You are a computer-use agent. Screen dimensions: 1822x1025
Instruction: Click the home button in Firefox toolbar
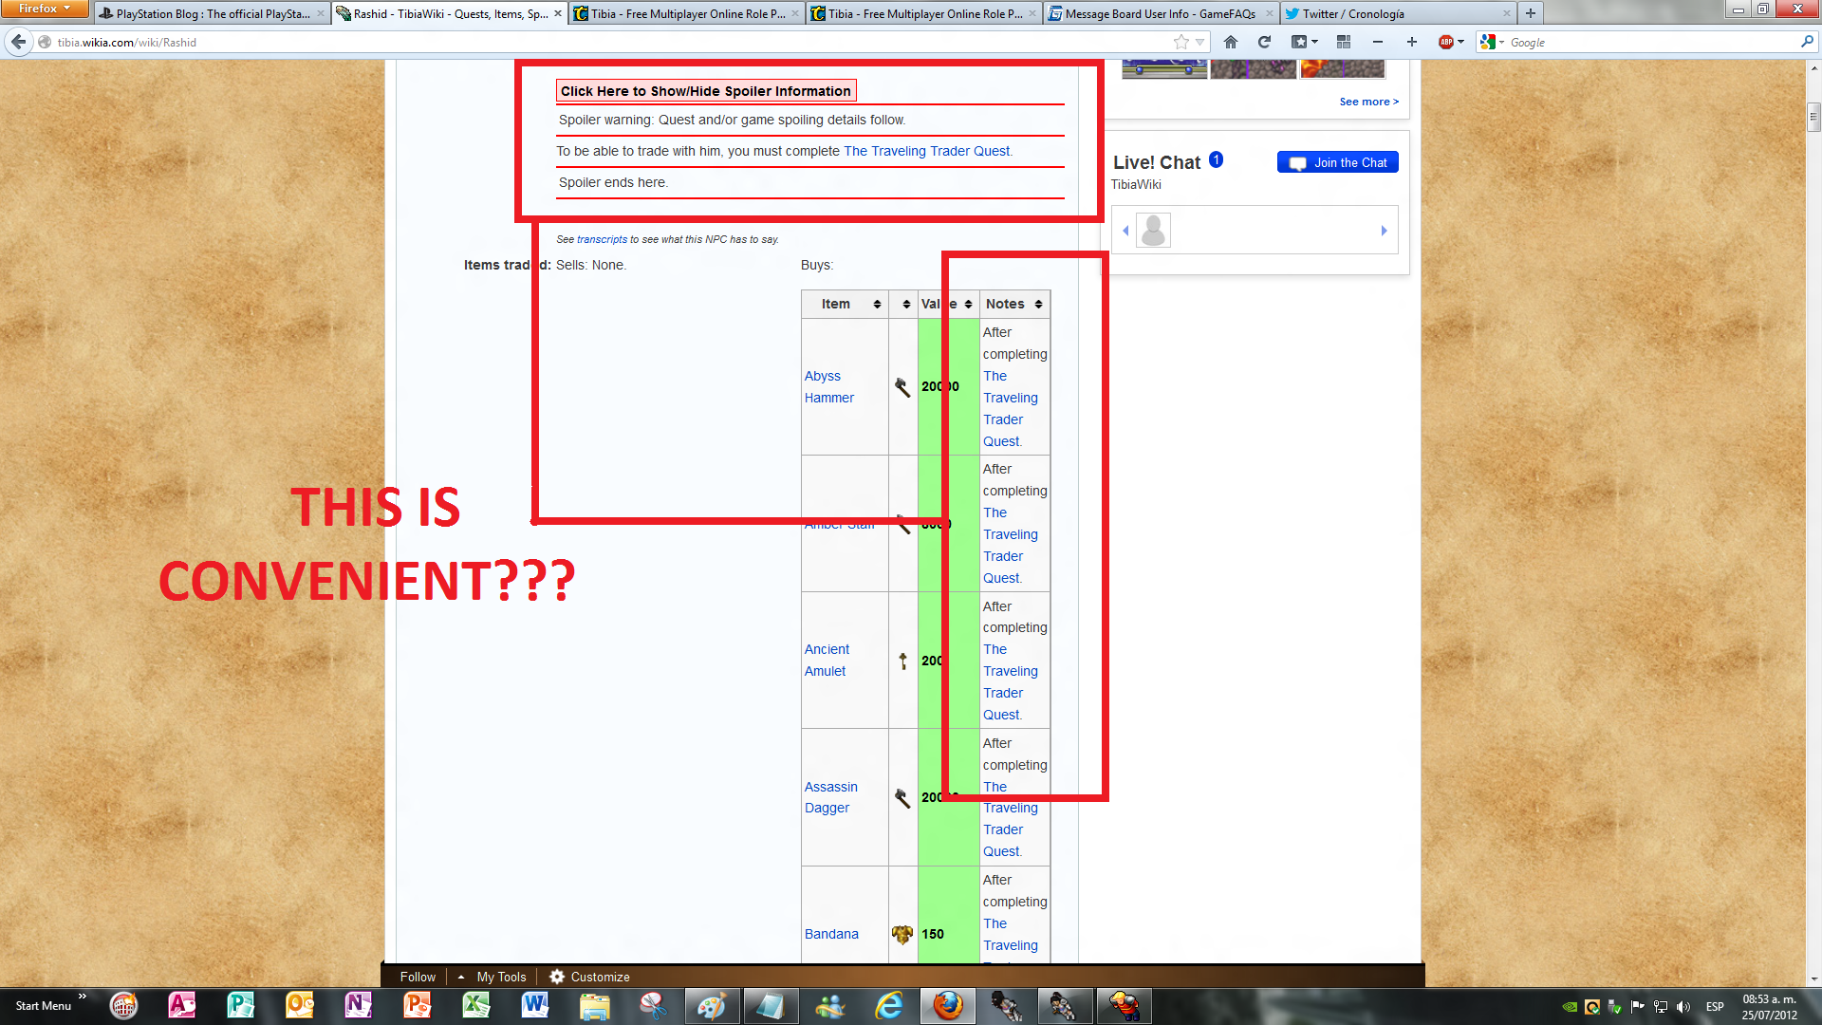1230,42
